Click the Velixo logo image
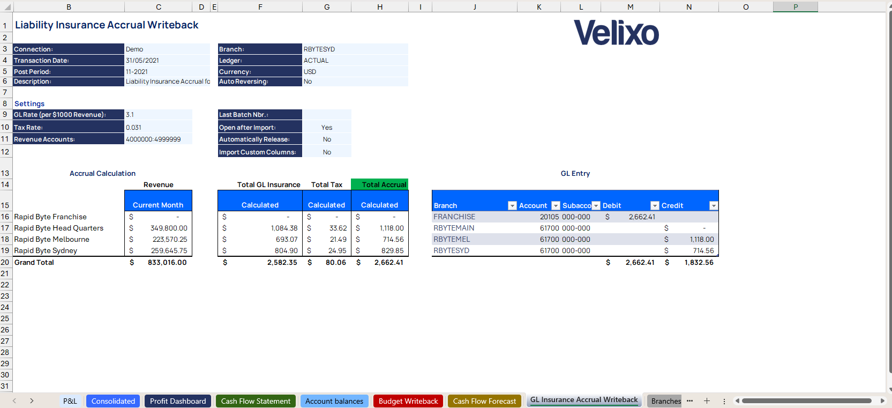Image resolution: width=892 pixels, height=408 pixels. (616, 33)
